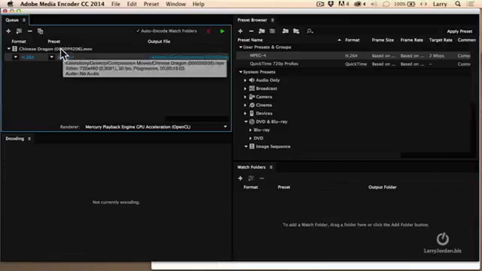482x271 pixels.
Task: Open the Window menu
Action: [176, 4]
